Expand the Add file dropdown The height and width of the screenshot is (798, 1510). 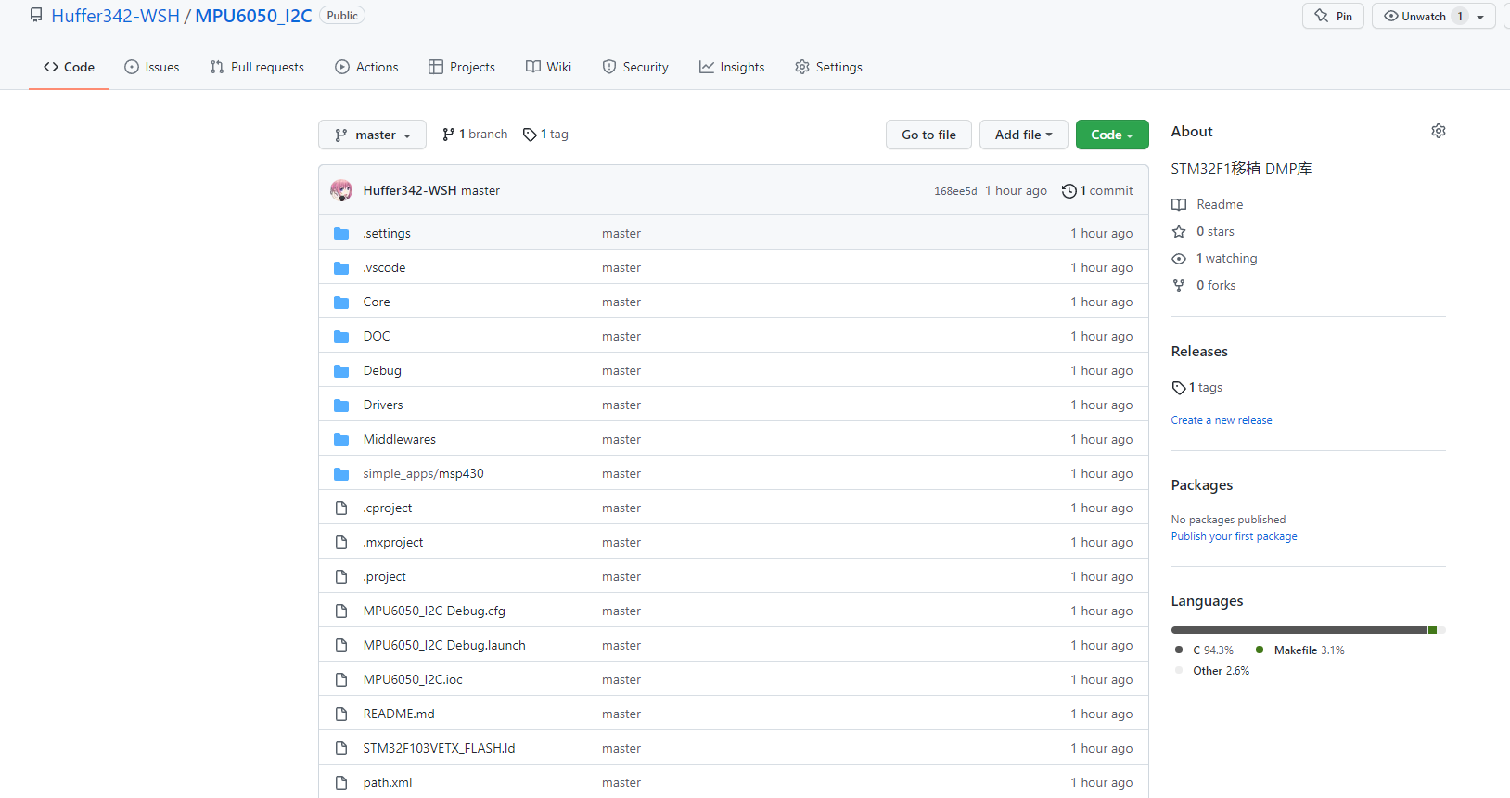(1024, 135)
